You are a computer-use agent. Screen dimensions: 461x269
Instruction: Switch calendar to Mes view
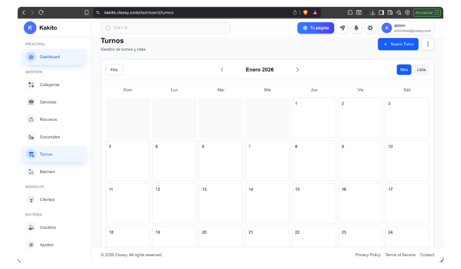point(404,69)
